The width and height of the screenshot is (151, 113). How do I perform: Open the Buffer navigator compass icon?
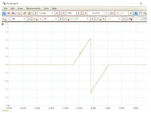111,13
